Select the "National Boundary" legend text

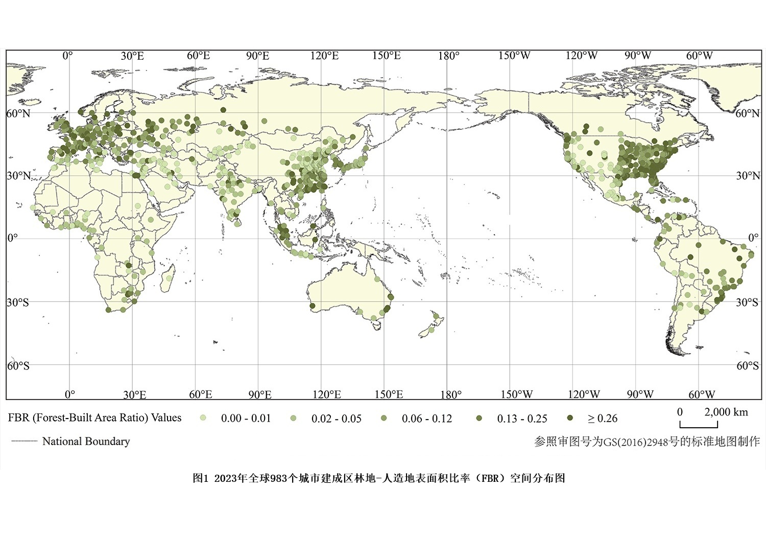86,441
